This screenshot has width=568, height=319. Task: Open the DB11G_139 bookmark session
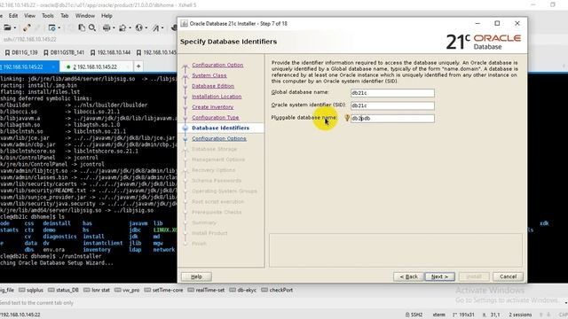[x=21, y=52]
